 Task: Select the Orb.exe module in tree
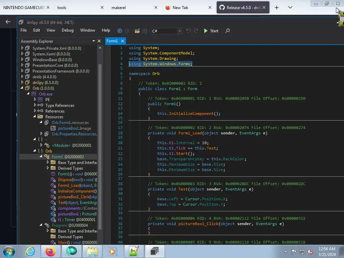46,94
